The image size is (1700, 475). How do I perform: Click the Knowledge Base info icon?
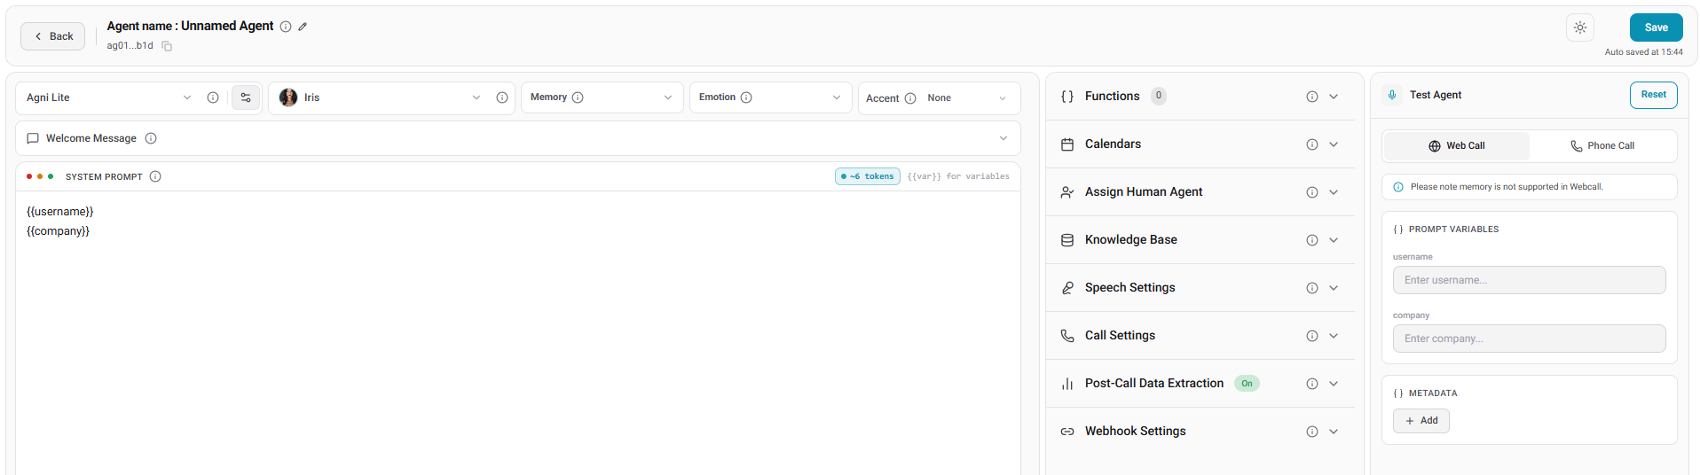coord(1312,240)
